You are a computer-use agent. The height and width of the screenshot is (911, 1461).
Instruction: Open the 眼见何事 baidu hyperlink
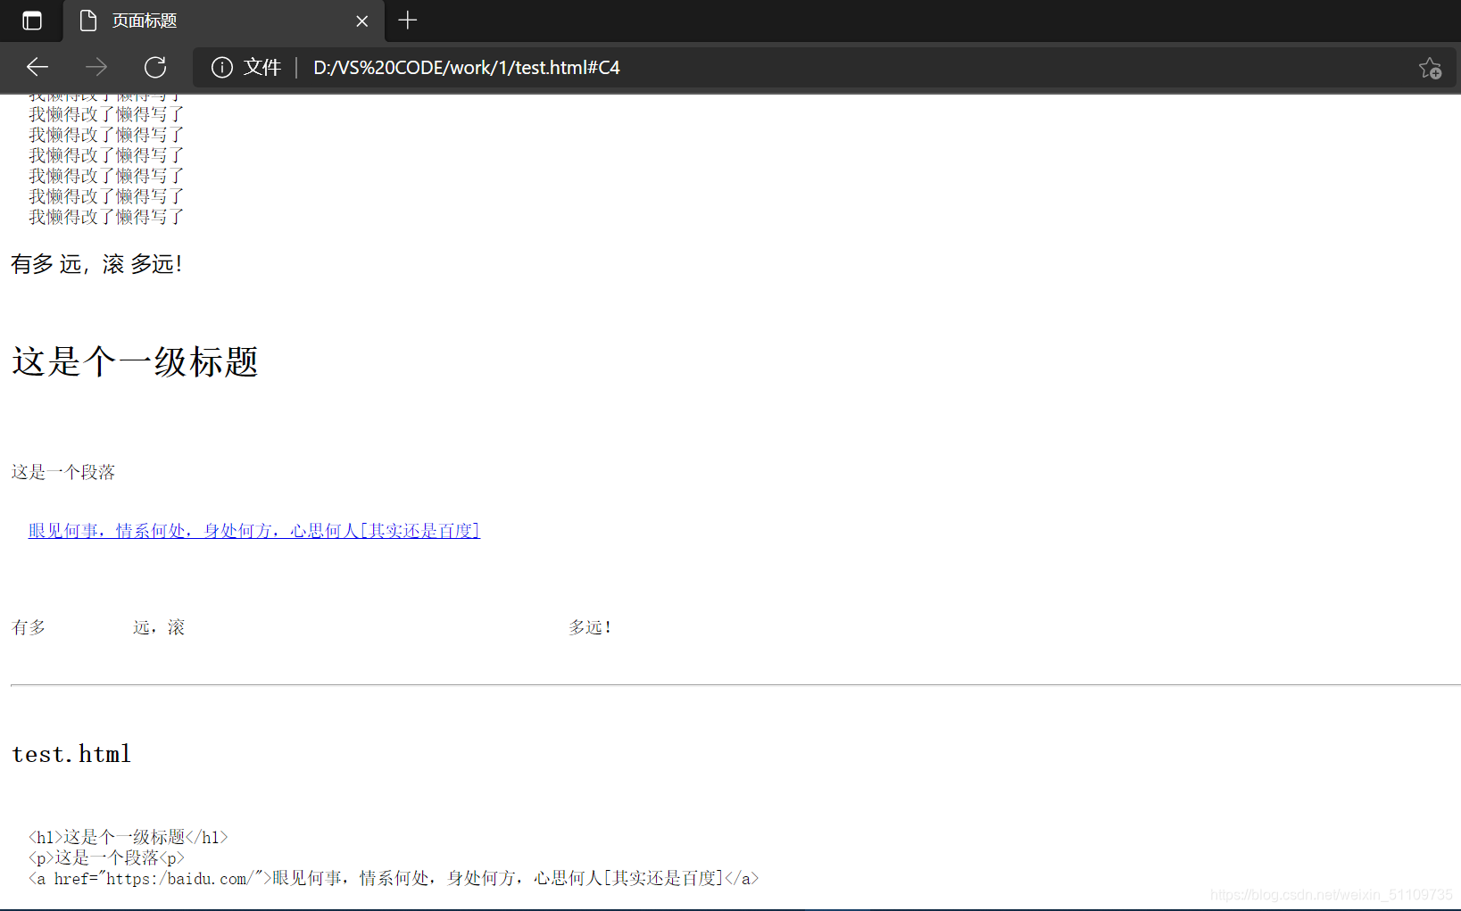pyautogui.click(x=253, y=529)
